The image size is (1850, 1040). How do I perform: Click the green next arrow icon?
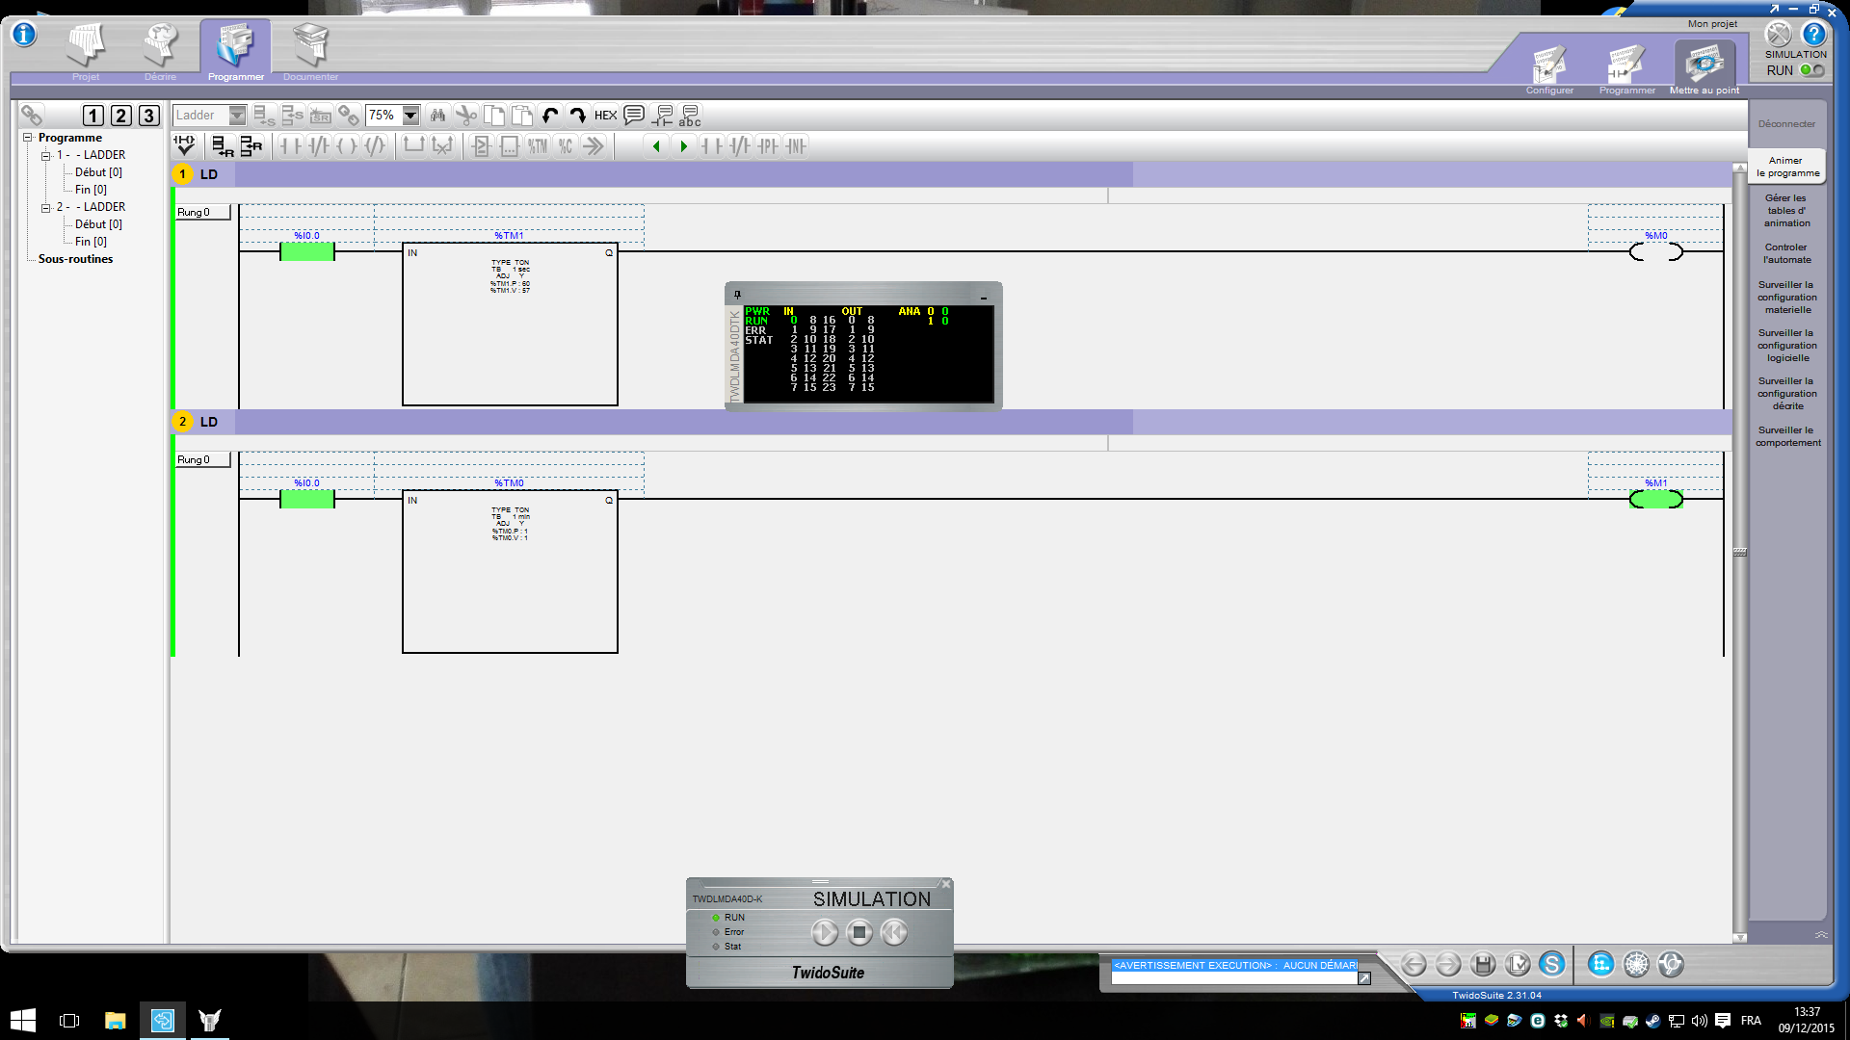[684, 146]
